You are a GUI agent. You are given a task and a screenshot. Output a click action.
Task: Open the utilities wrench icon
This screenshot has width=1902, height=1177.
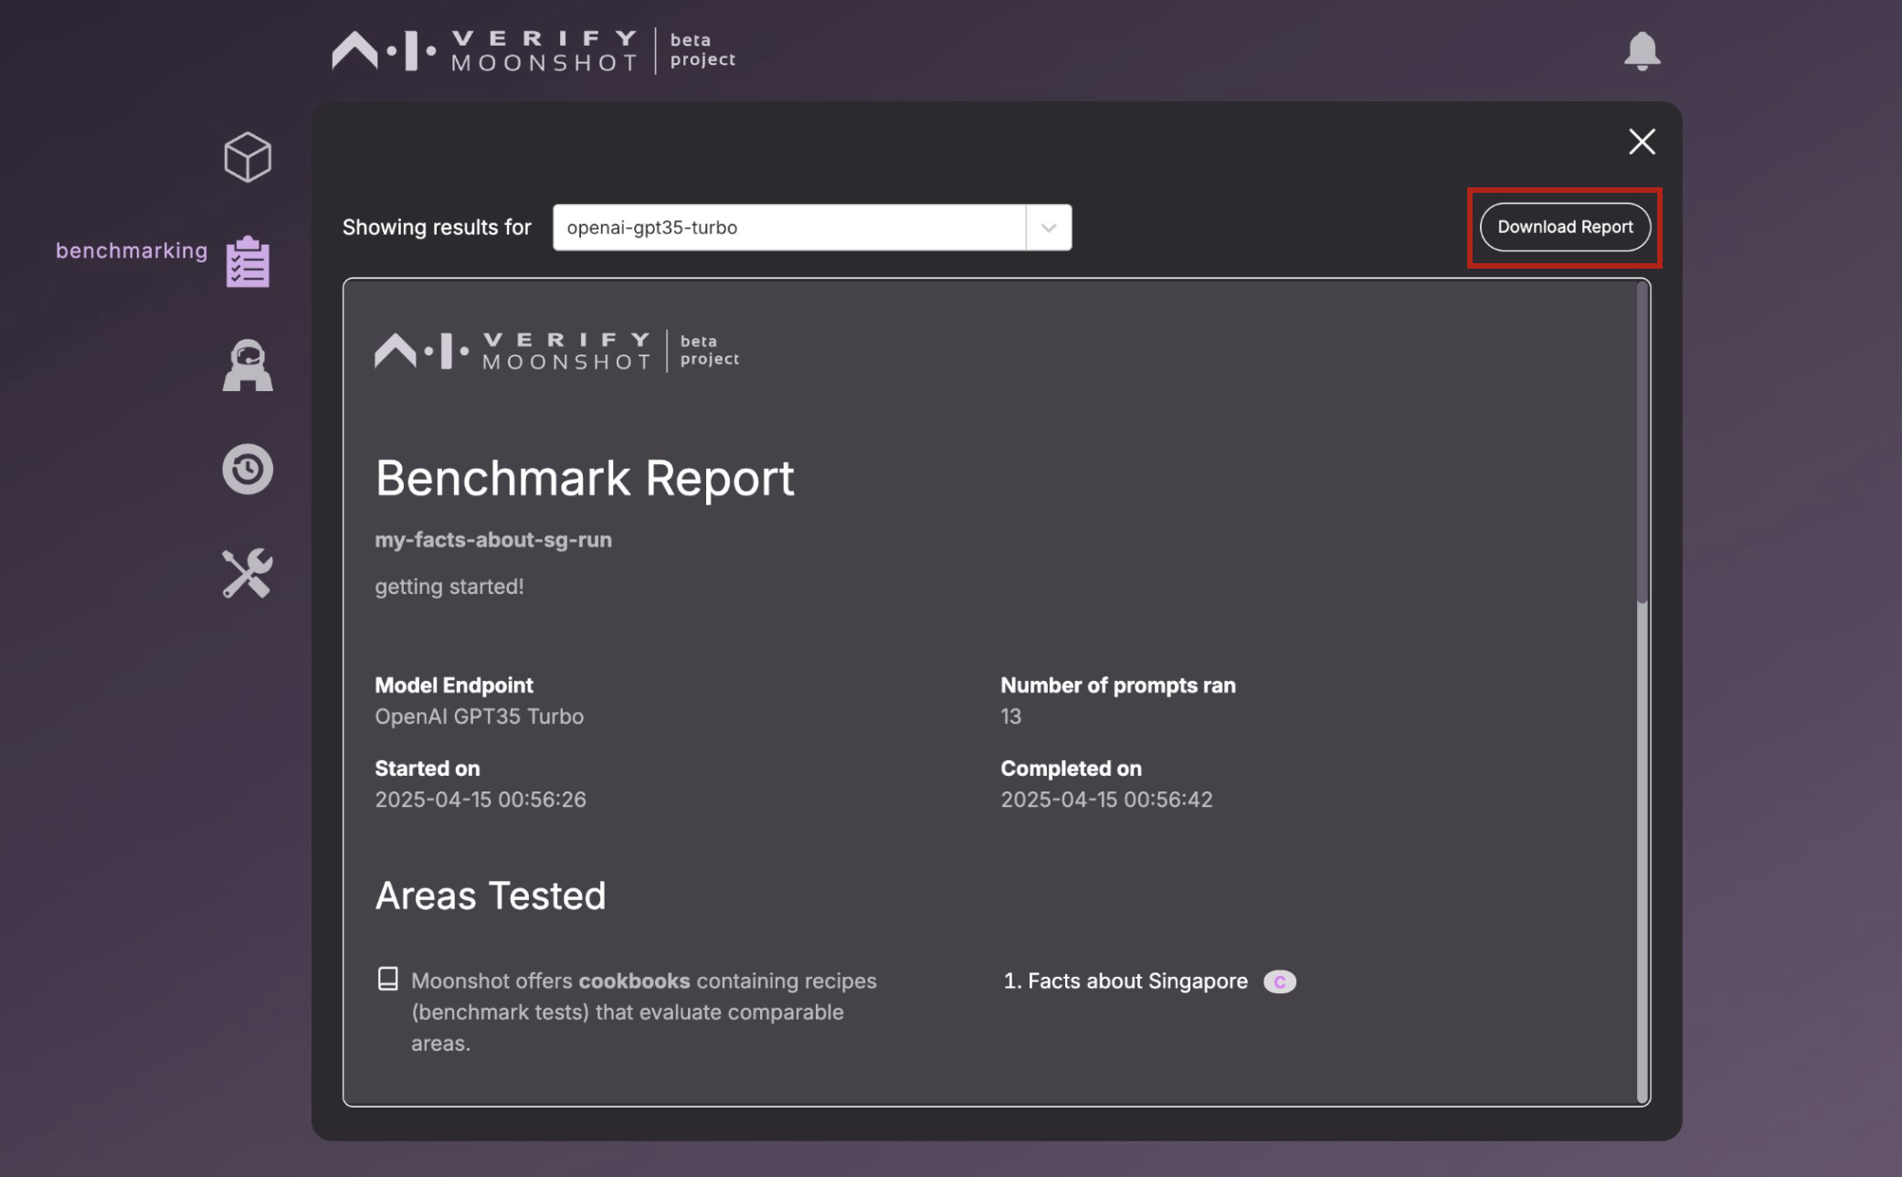coord(248,574)
